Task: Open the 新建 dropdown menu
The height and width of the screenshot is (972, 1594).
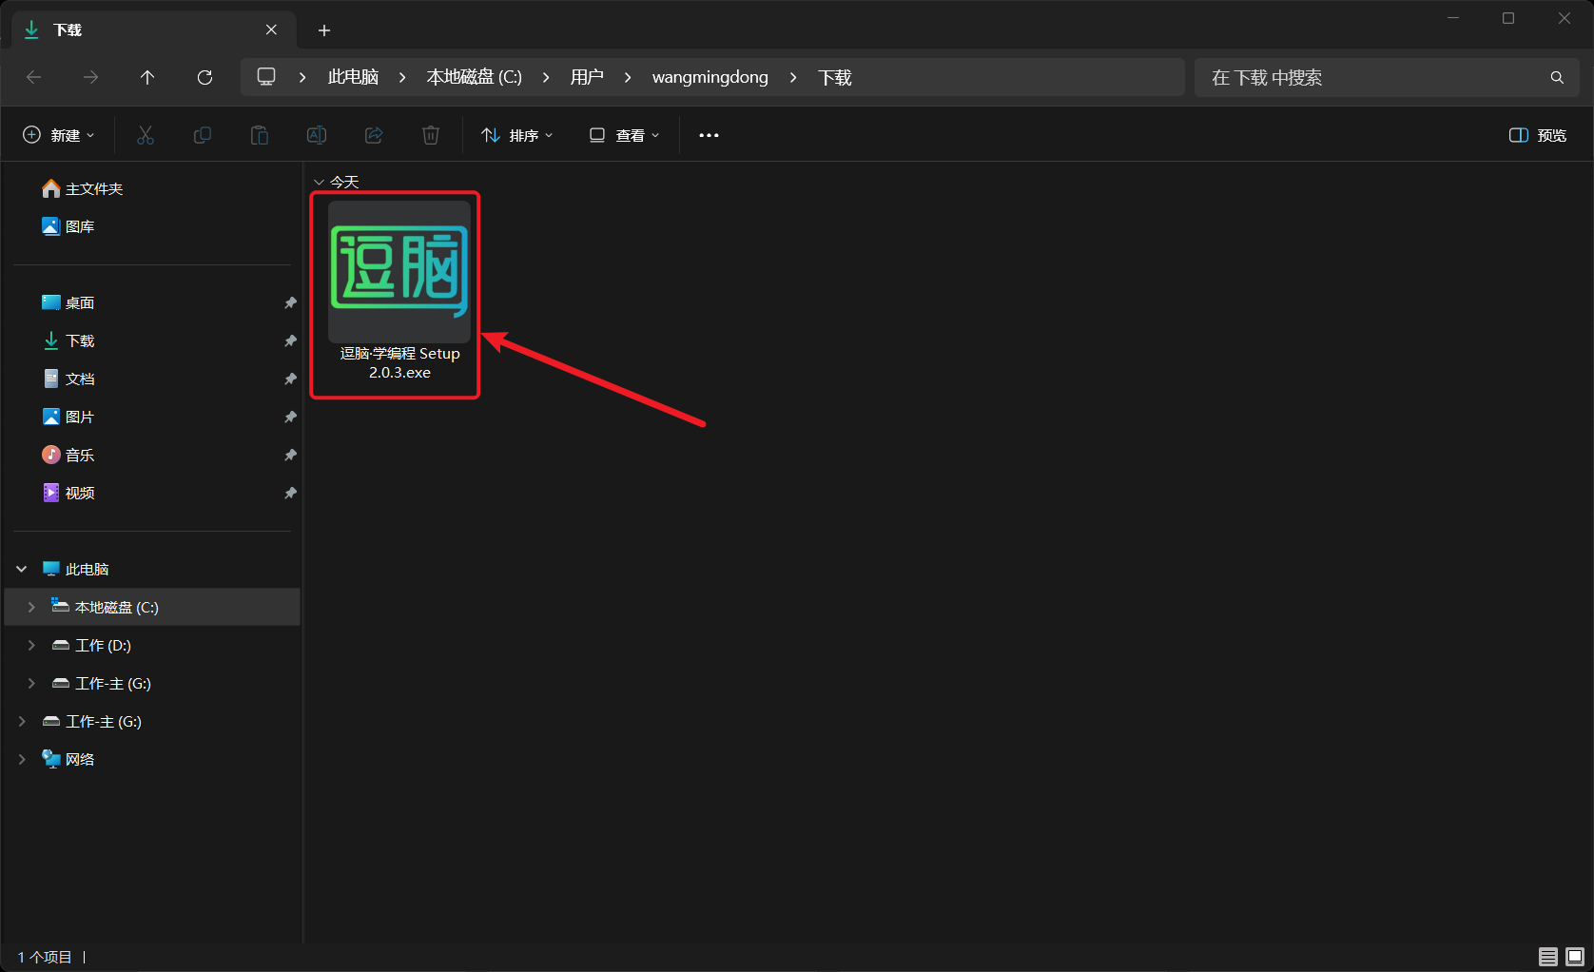Action: tap(59, 135)
